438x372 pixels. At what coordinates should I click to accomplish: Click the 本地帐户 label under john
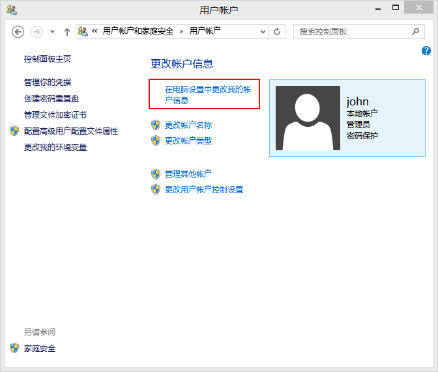click(x=362, y=113)
